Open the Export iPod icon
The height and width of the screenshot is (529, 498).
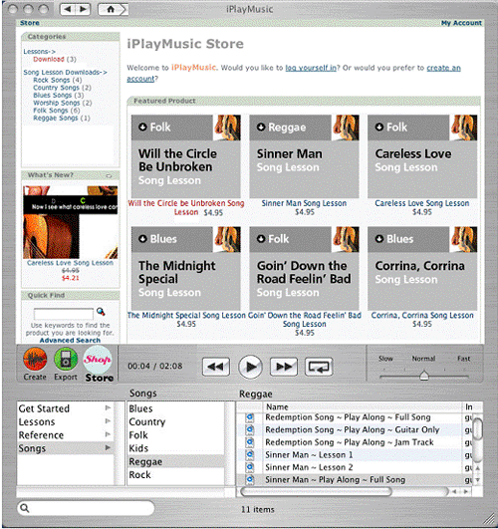point(66,359)
